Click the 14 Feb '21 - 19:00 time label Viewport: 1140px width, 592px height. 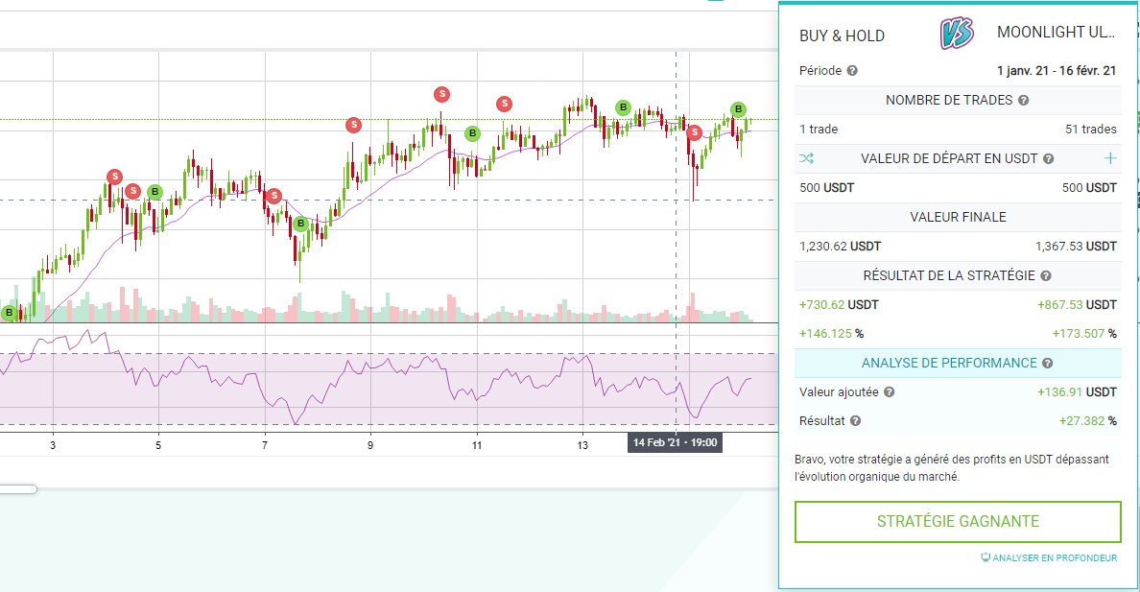675,442
